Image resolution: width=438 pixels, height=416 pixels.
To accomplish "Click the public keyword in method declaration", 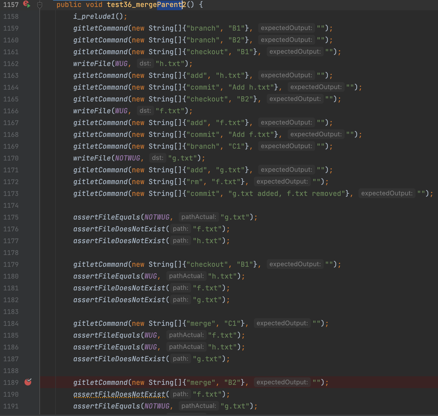I will pyautogui.click(x=69, y=5).
